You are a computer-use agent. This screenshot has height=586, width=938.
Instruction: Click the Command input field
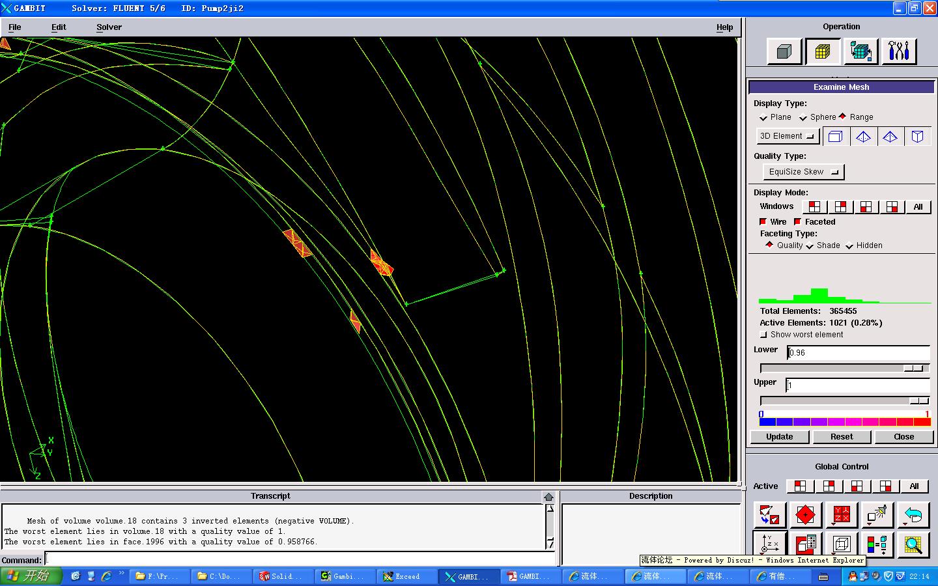(x=300, y=560)
